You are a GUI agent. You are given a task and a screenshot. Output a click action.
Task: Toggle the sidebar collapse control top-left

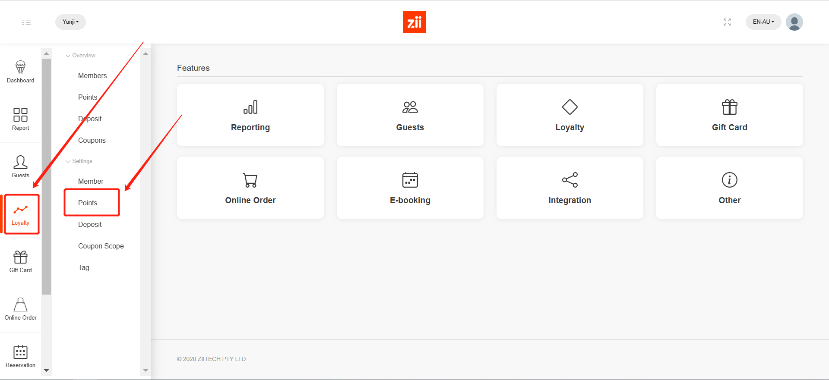point(26,22)
